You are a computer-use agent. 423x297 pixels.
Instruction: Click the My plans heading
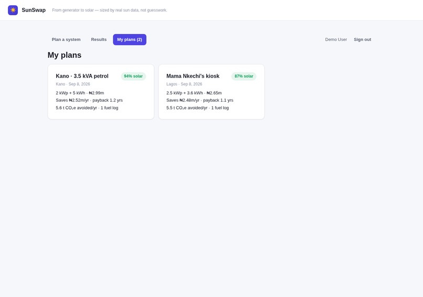(x=65, y=55)
